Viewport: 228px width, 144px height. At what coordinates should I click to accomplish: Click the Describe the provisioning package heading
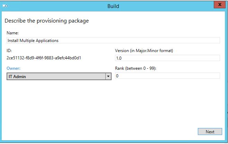click(x=47, y=21)
